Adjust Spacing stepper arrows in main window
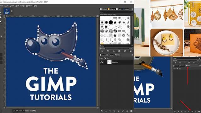Image resolution: width=201 pixels, height=113 pixels. pyautogui.click(x=132, y=49)
